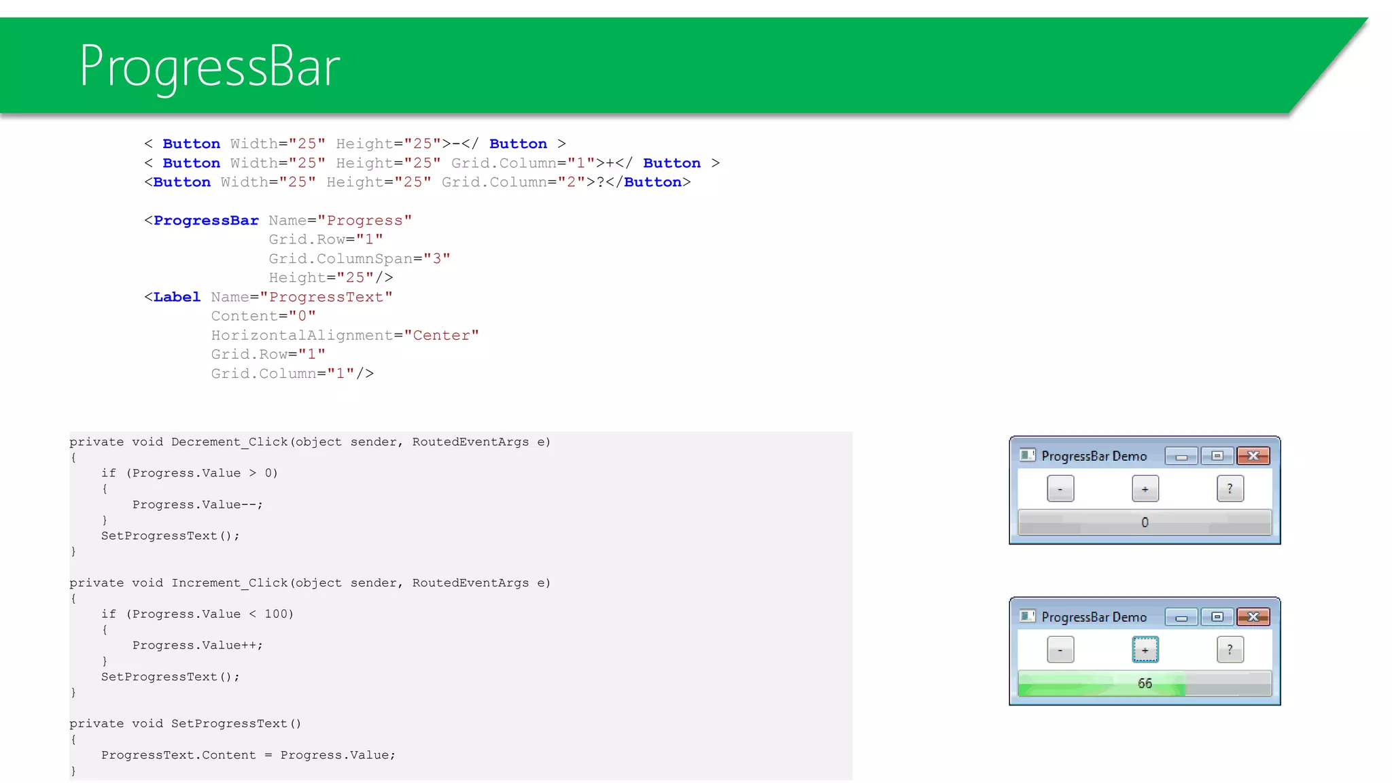Screen dimensions: 1392x783
Task: Click the plus button in upper ProgressBar Demo window
Action: click(x=1145, y=489)
